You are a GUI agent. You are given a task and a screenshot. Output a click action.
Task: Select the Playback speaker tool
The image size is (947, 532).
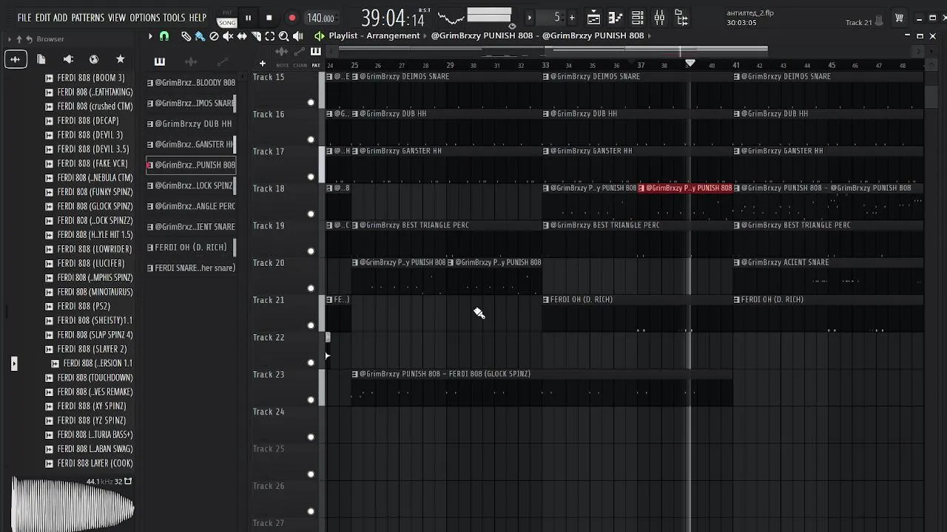[297, 35]
